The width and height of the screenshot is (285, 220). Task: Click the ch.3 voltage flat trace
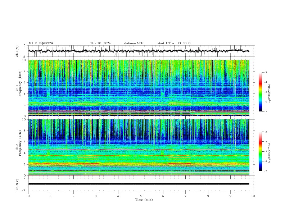coord(139,184)
